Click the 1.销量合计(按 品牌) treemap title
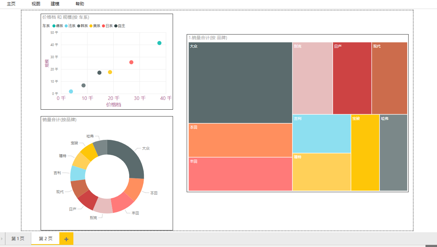This screenshot has height=247, width=437. click(x=208, y=37)
